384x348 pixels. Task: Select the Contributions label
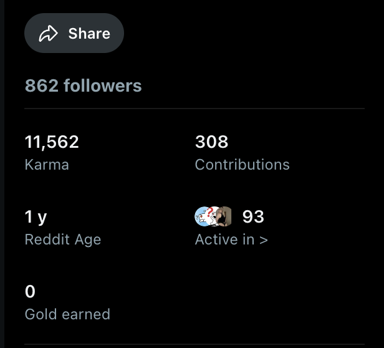[x=242, y=165]
